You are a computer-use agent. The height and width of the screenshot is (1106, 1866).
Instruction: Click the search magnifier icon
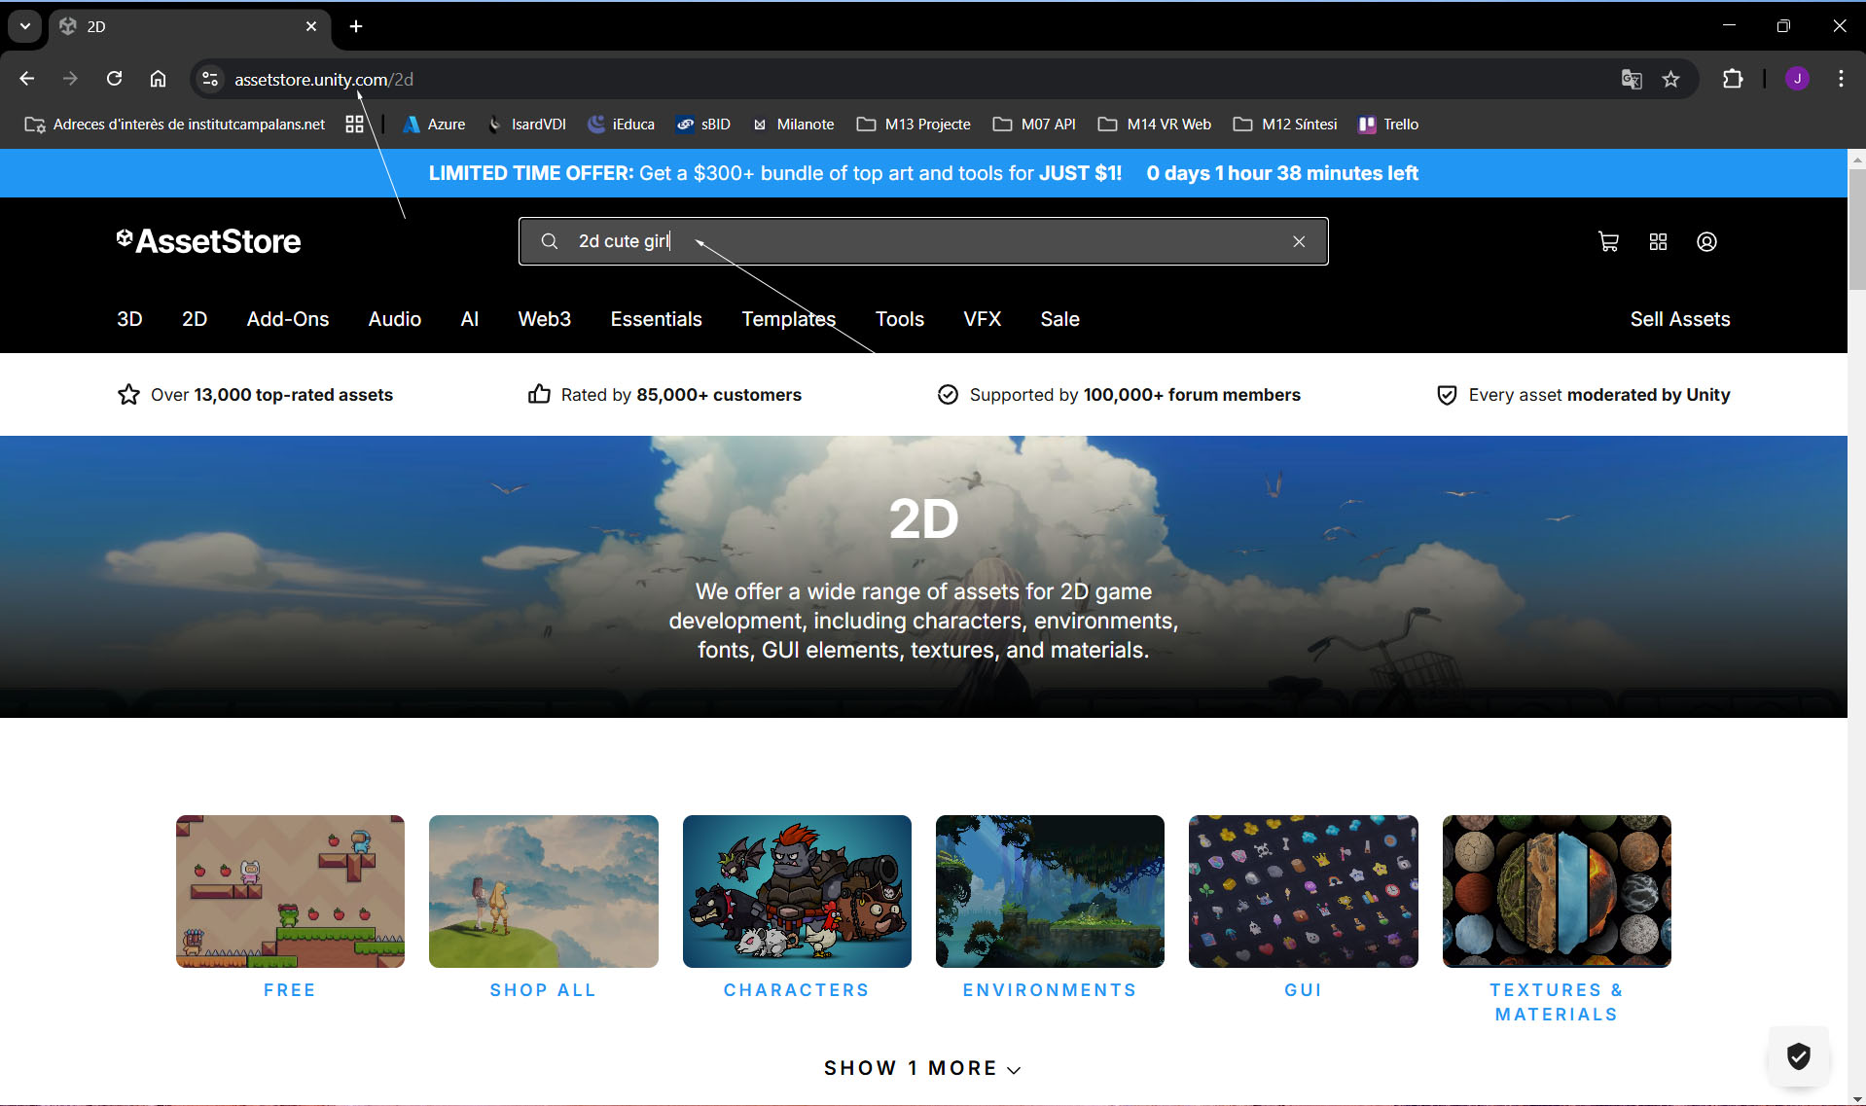[x=550, y=241]
